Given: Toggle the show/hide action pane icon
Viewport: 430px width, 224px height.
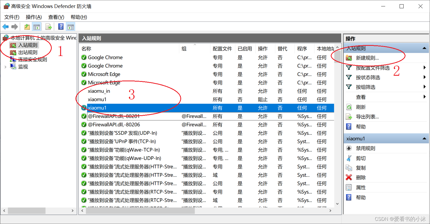Looking at the screenshot, I should click(71, 27).
